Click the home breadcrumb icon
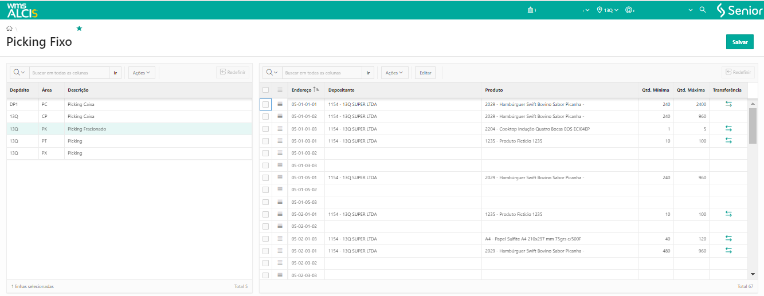The width and height of the screenshot is (764, 296). tap(10, 28)
